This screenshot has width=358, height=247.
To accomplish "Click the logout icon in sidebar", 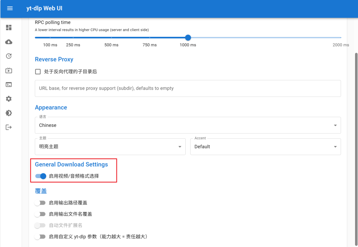I will tap(9, 127).
